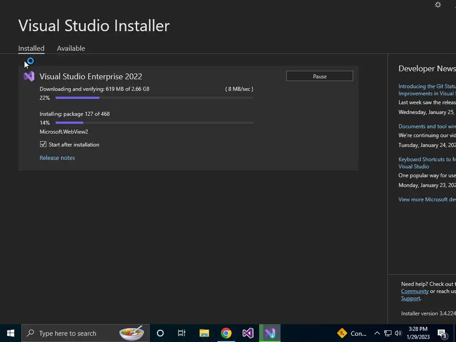Open the Community help link
Image resolution: width=456 pixels, height=342 pixels.
pos(415,291)
